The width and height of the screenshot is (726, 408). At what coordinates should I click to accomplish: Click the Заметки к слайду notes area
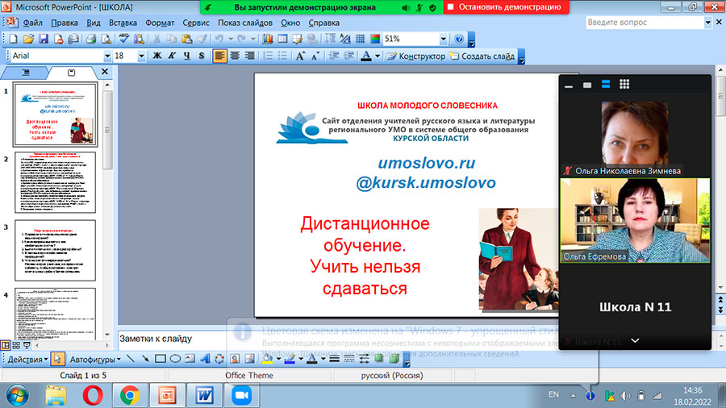click(338, 339)
